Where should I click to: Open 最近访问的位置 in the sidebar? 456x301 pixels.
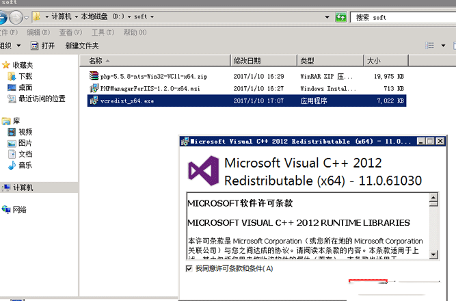pyautogui.click(x=42, y=99)
